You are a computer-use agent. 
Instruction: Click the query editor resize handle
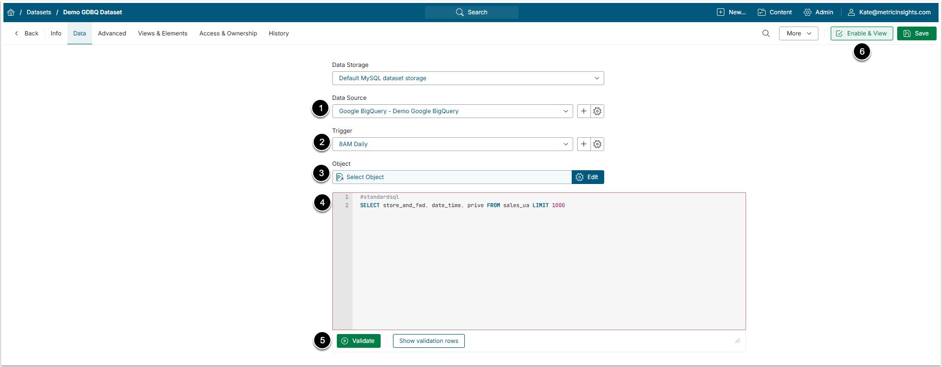coord(738,341)
